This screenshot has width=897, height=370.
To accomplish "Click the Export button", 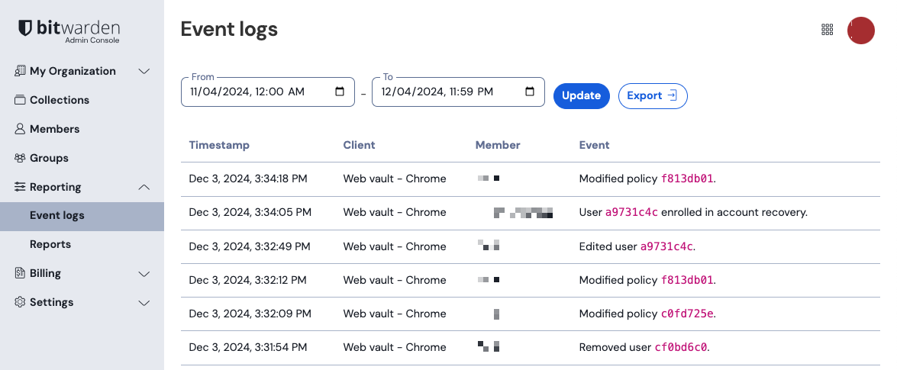I will click(x=652, y=95).
